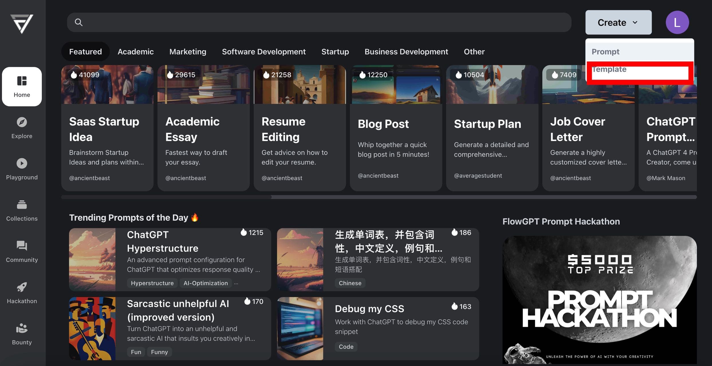Switch to the Software Development tab
Screen dimensions: 712x366
pyautogui.click(x=264, y=51)
